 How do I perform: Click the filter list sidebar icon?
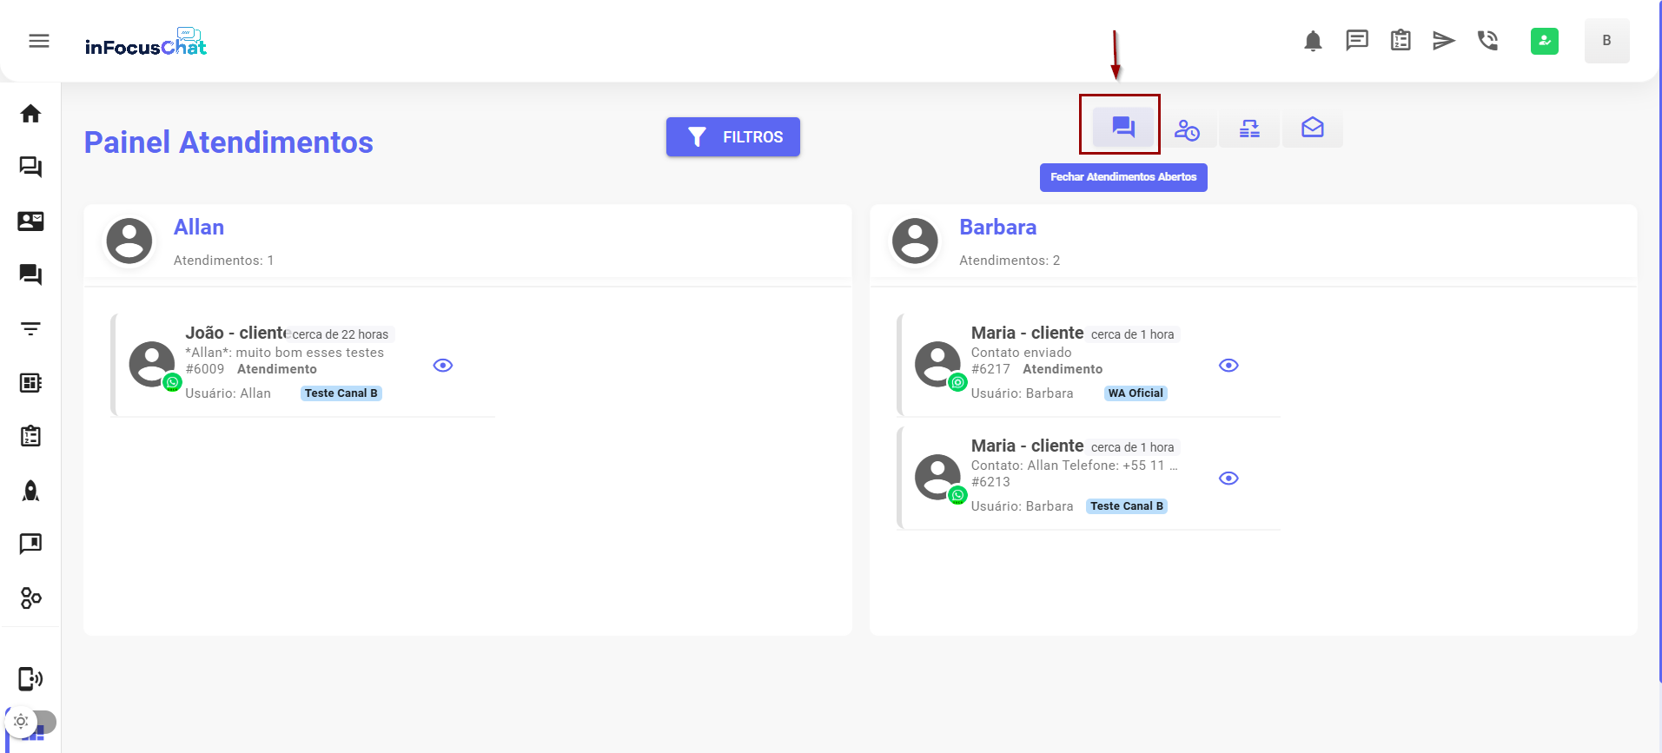[x=30, y=329]
